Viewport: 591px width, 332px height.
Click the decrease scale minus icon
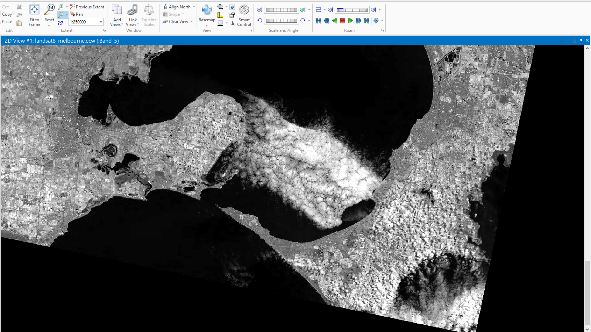pos(259,10)
